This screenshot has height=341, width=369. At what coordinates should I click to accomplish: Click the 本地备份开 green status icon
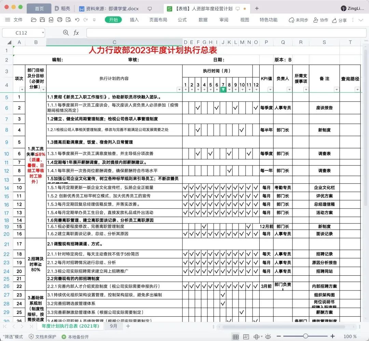click(64, 337)
